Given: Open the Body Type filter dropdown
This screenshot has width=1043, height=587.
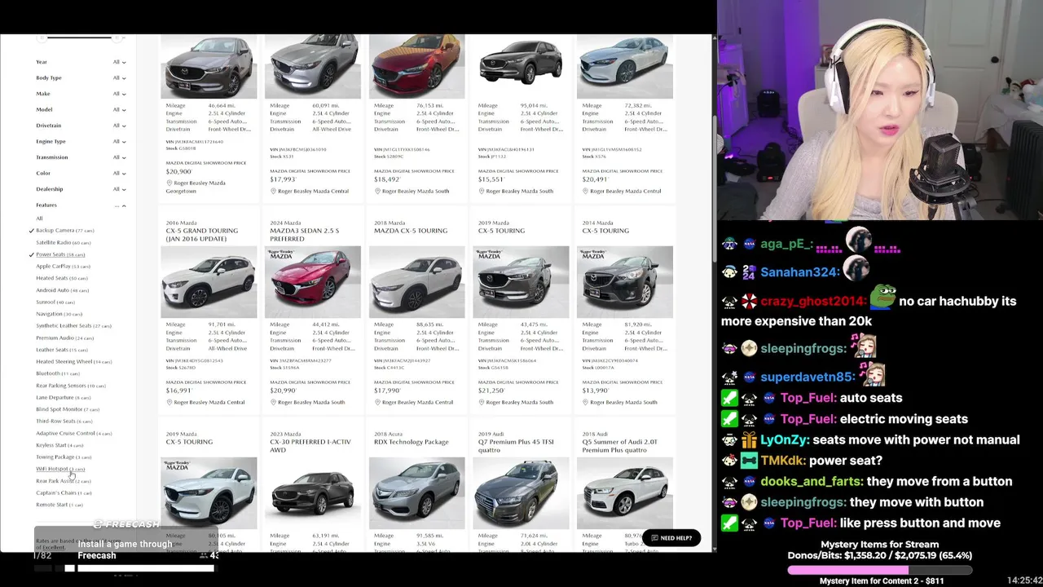Looking at the screenshot, I should click(x=80, y=77).
